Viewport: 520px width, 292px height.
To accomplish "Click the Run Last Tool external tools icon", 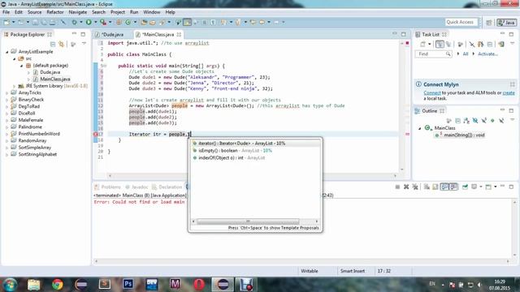I will [103, 22].
